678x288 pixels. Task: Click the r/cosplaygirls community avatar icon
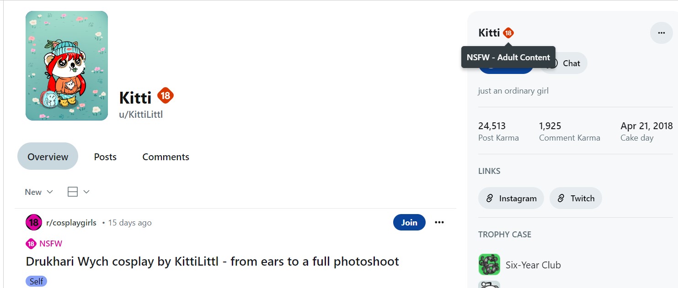[x=34, y=223]
